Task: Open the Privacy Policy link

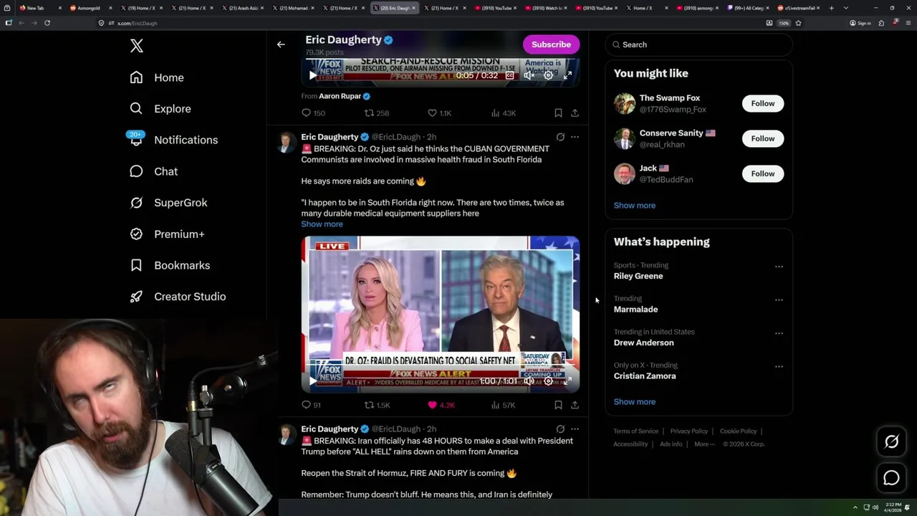Action: tap(688, 431)
